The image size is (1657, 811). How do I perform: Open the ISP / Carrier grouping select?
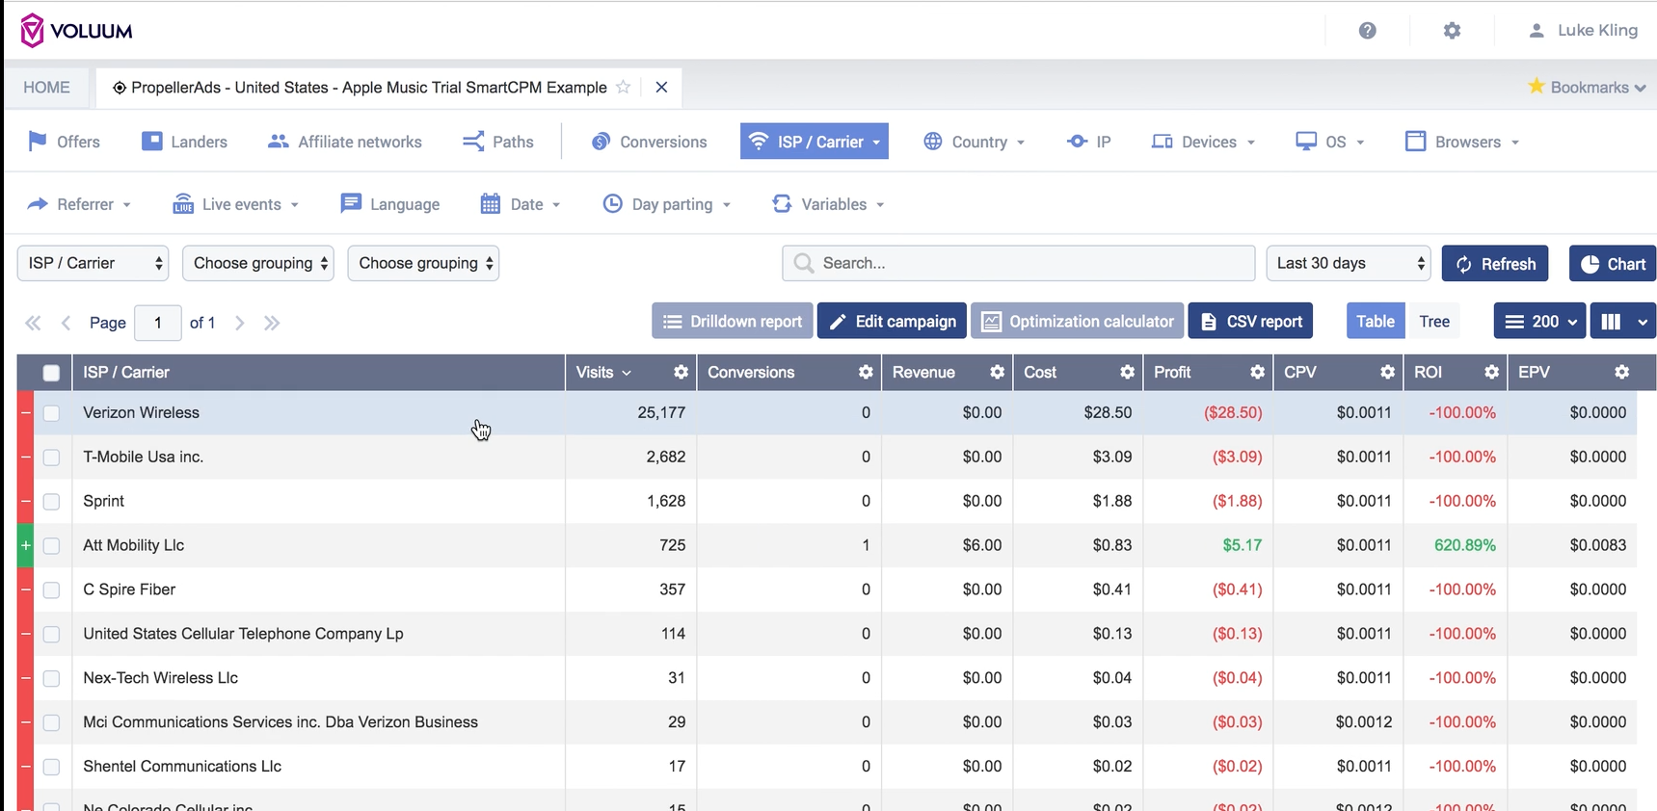93,263
